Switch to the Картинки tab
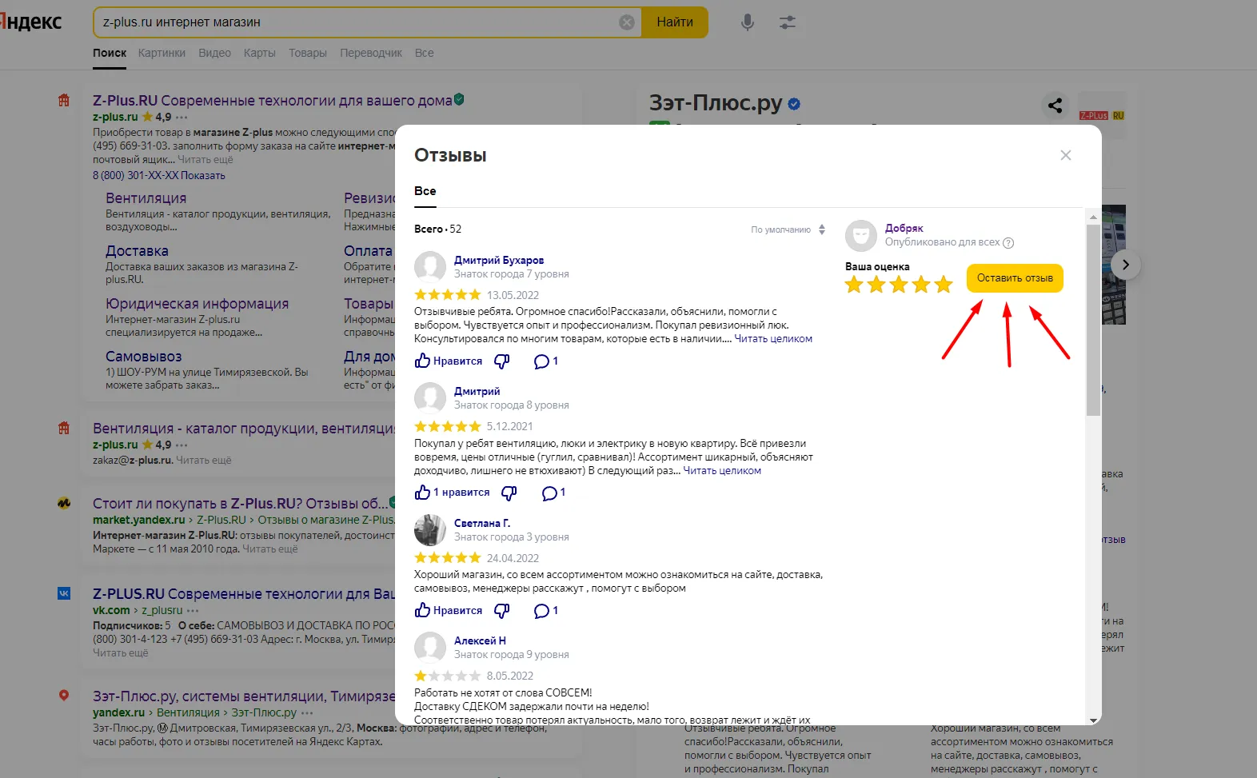The image size is (1257, 778). point(162,53)
